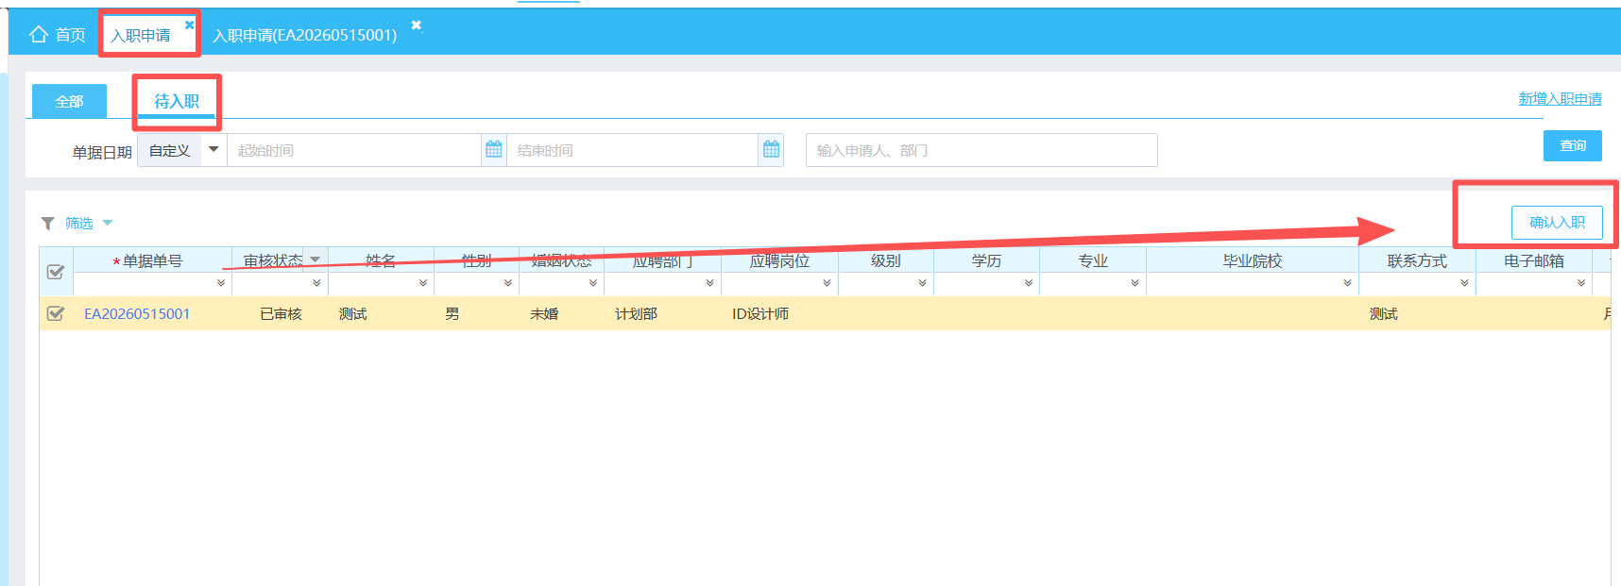Open the EA20260515001 document link
Screen dimensions: 1621x586
137,314
